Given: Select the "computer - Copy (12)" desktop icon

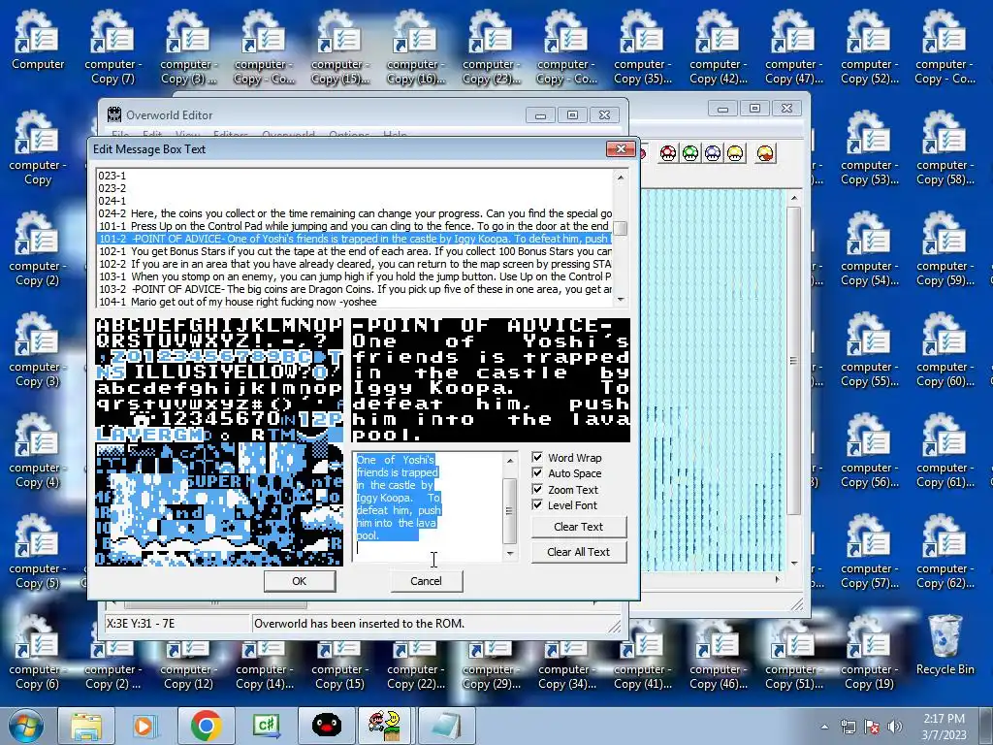Looking at the screenshot, I should click(x=189, y=664).
